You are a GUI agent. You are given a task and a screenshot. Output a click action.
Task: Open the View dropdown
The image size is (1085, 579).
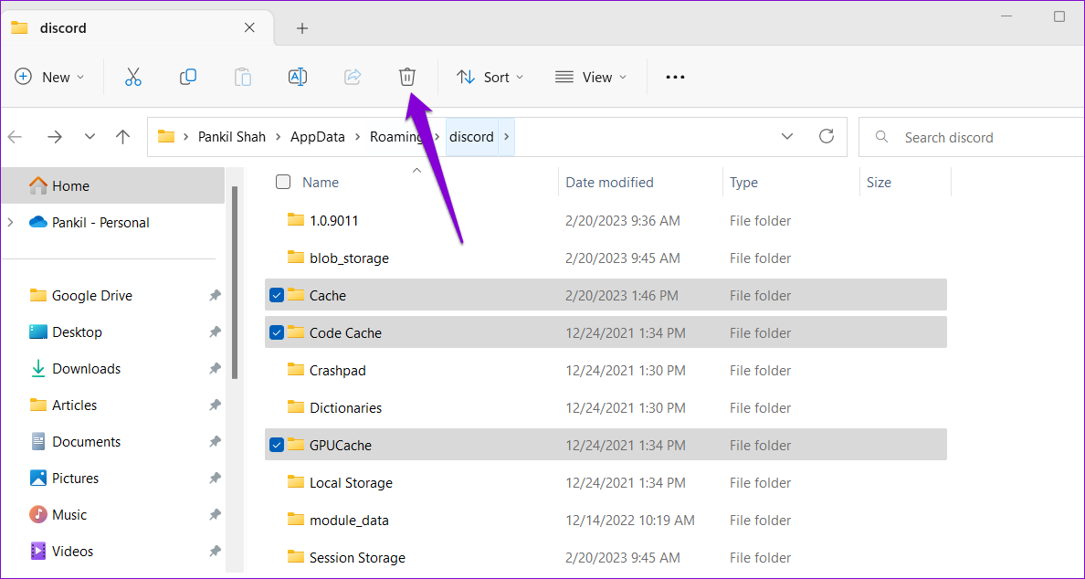click(x=591, y=77)
